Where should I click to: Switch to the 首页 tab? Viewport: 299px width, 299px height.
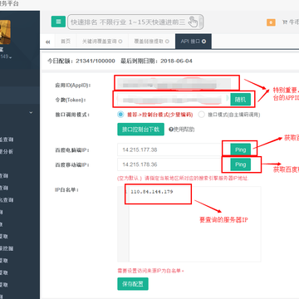pos(66,42)
